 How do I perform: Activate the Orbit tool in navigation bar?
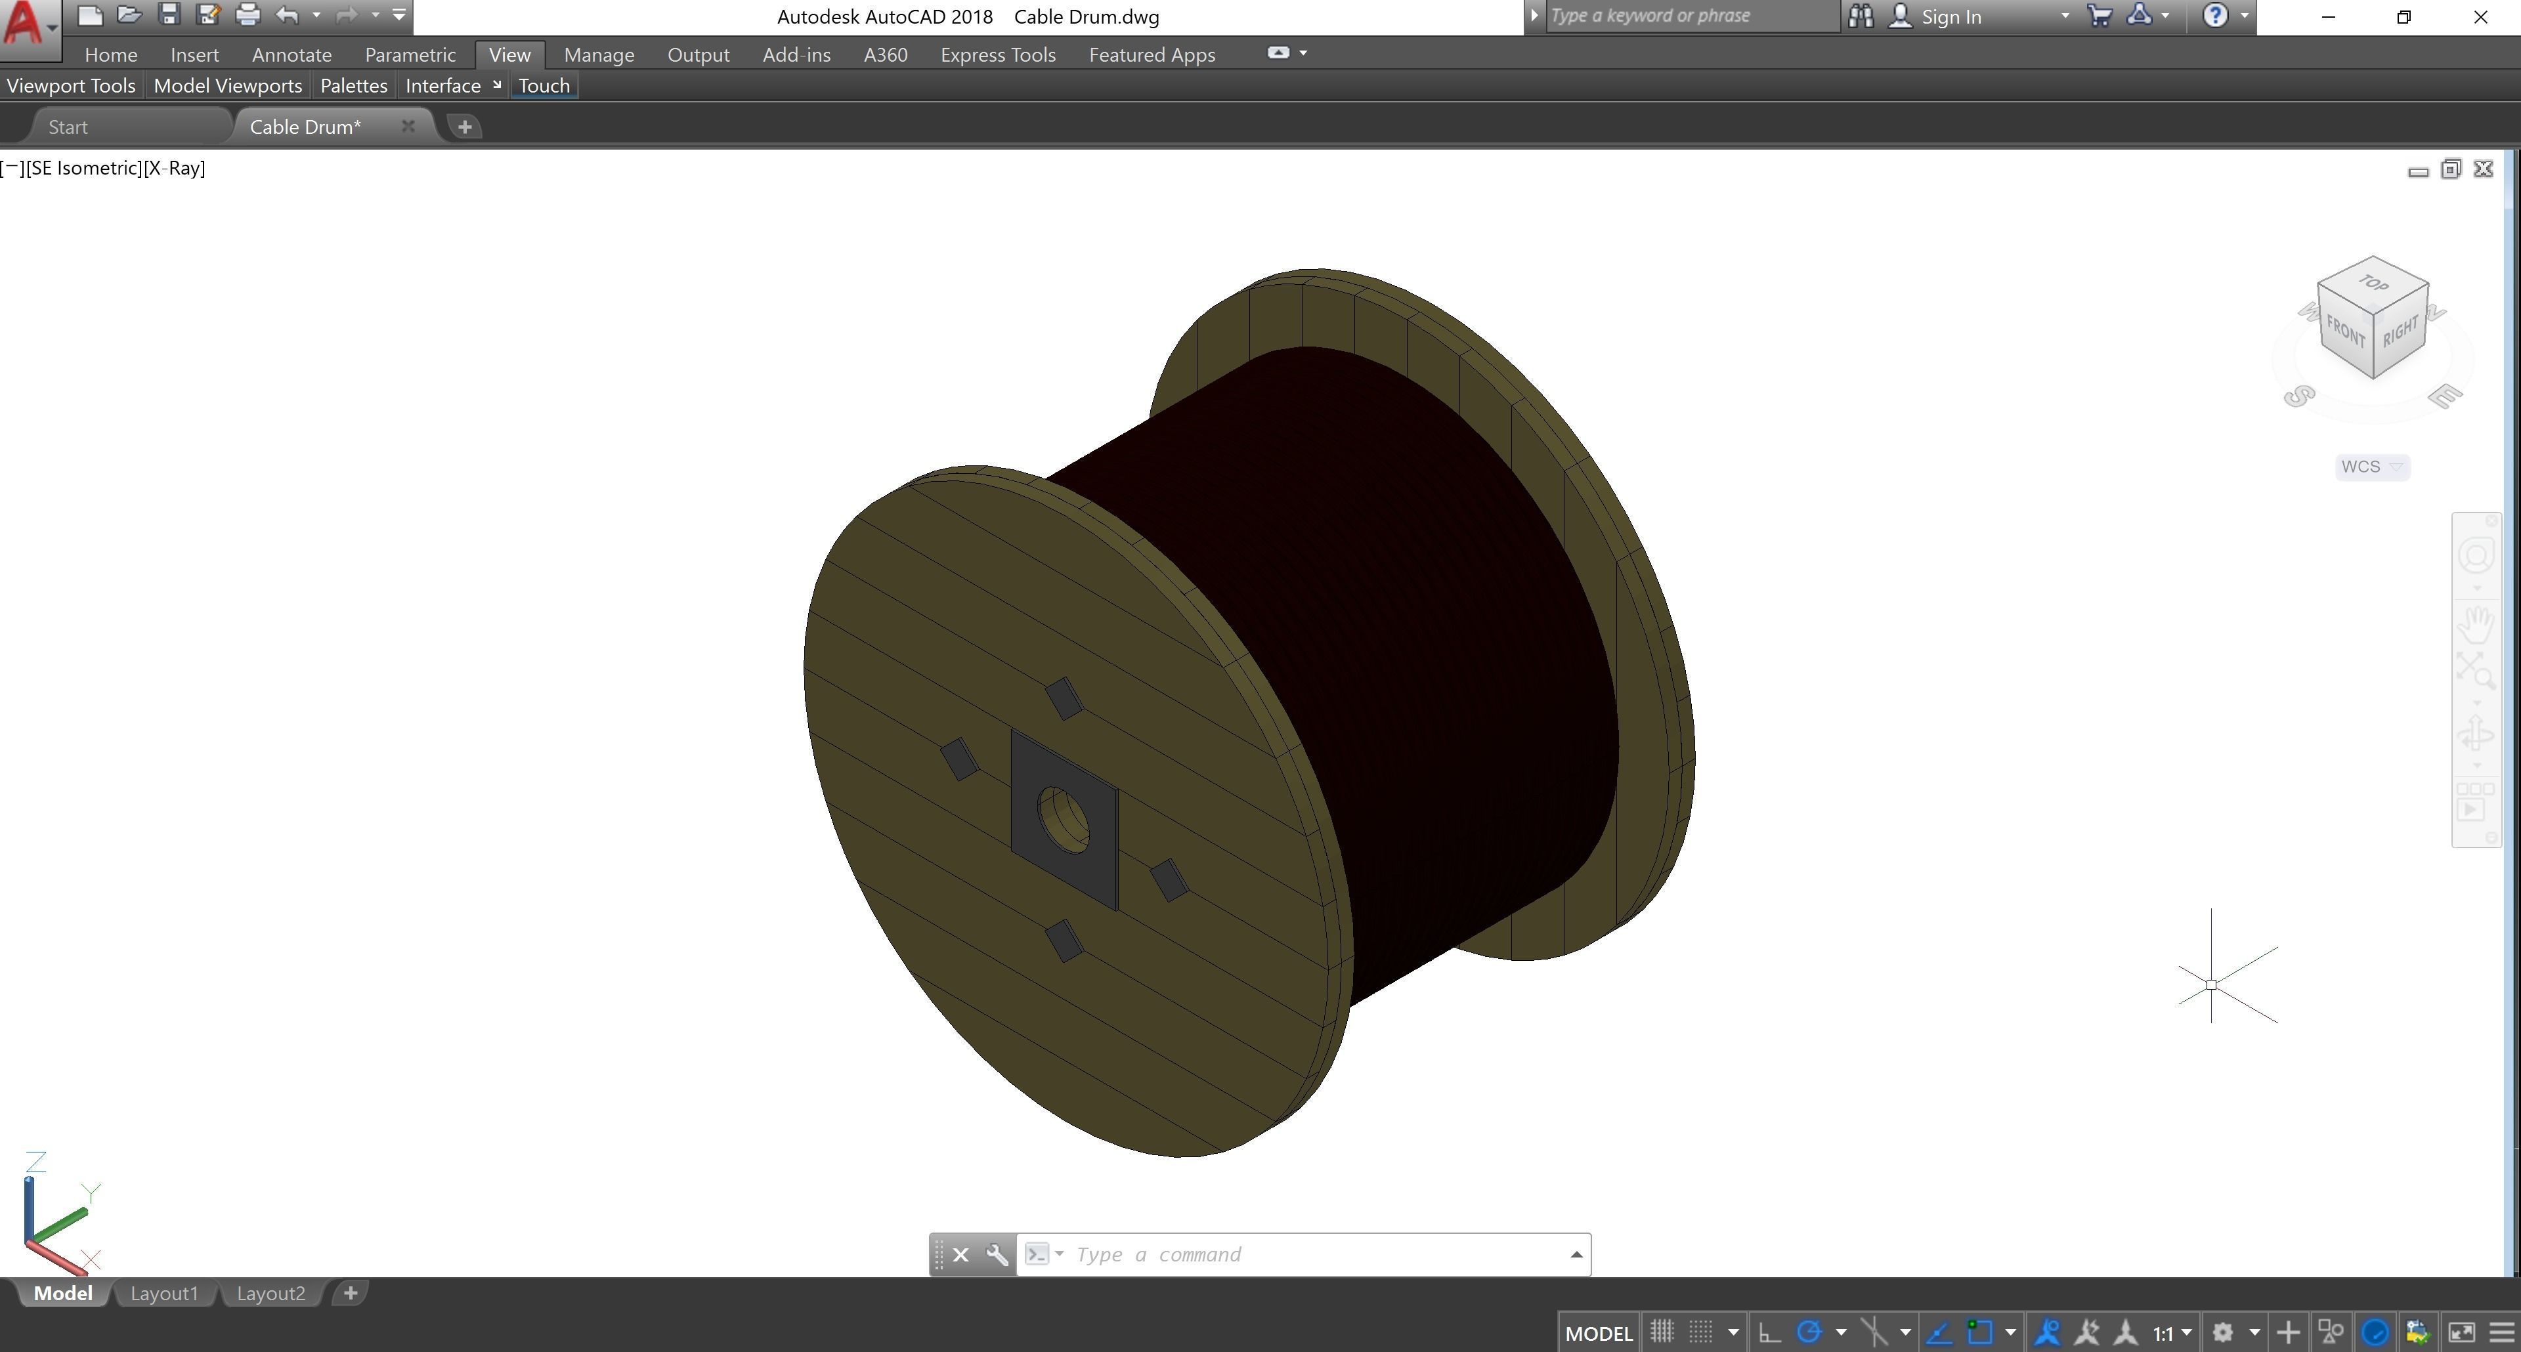click(2477, 732)
